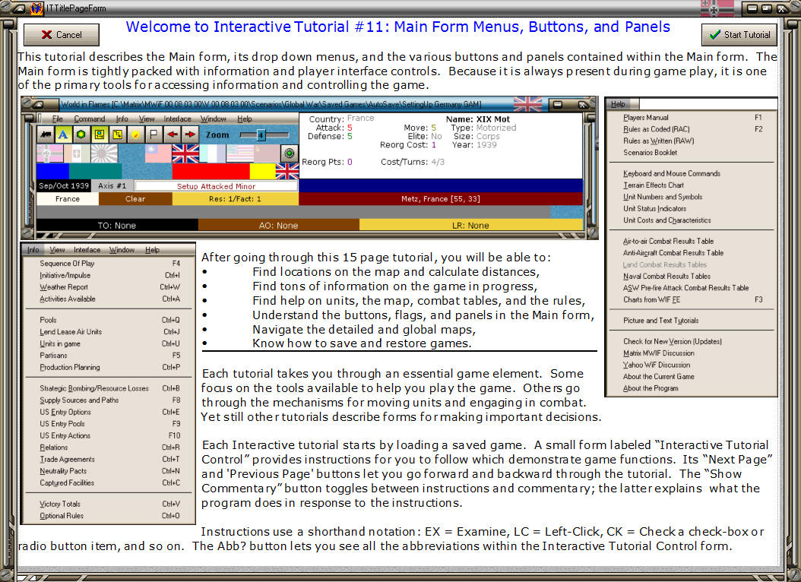Click the Res: 1/Fact: 1 panel
The height and width of the screenshot is (582, 801).
[235, 199]
